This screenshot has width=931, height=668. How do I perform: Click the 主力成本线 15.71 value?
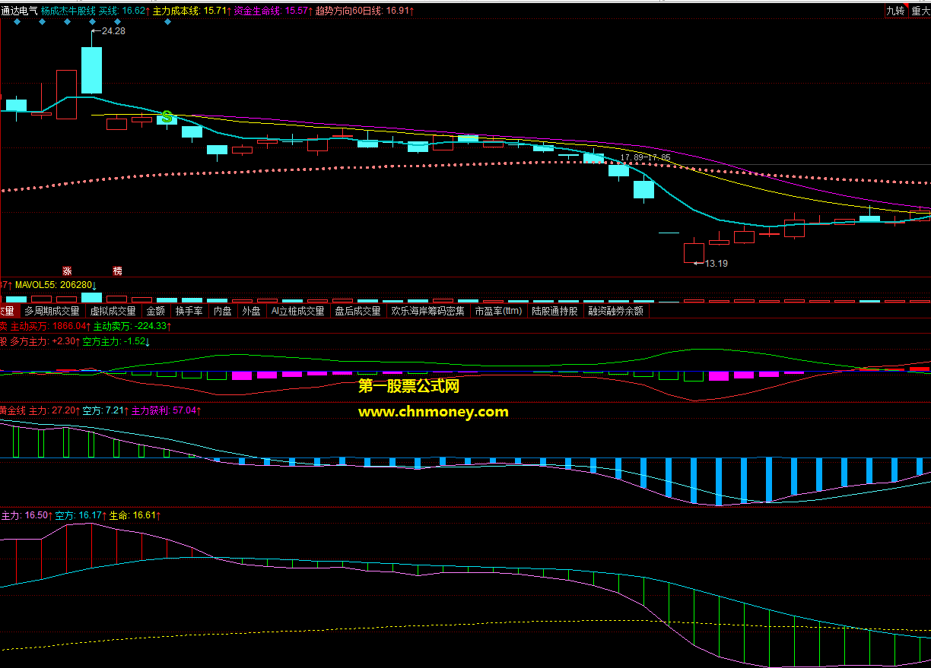(192, 11)
